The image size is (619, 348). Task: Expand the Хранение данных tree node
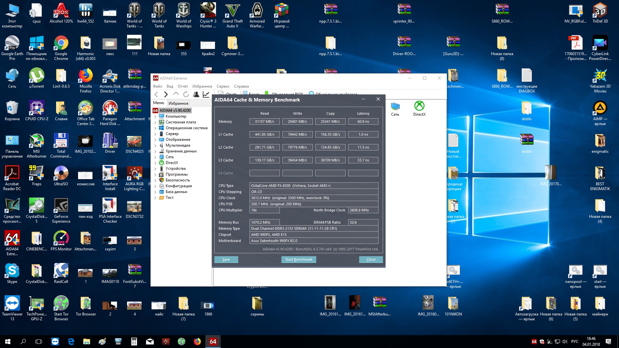[x=155, y=151]
